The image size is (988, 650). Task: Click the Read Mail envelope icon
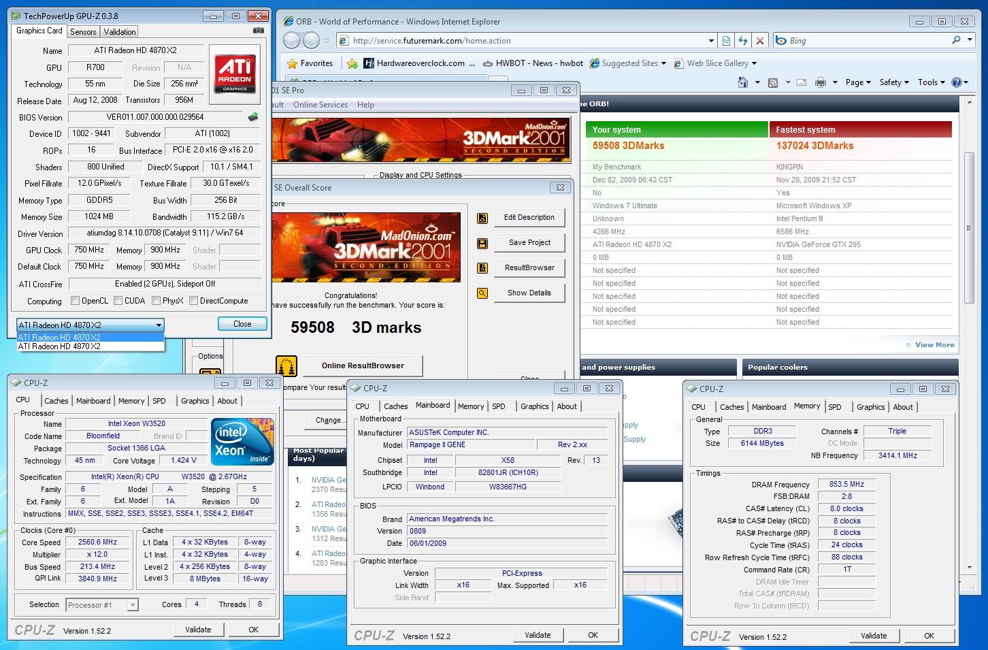point(801,82)
